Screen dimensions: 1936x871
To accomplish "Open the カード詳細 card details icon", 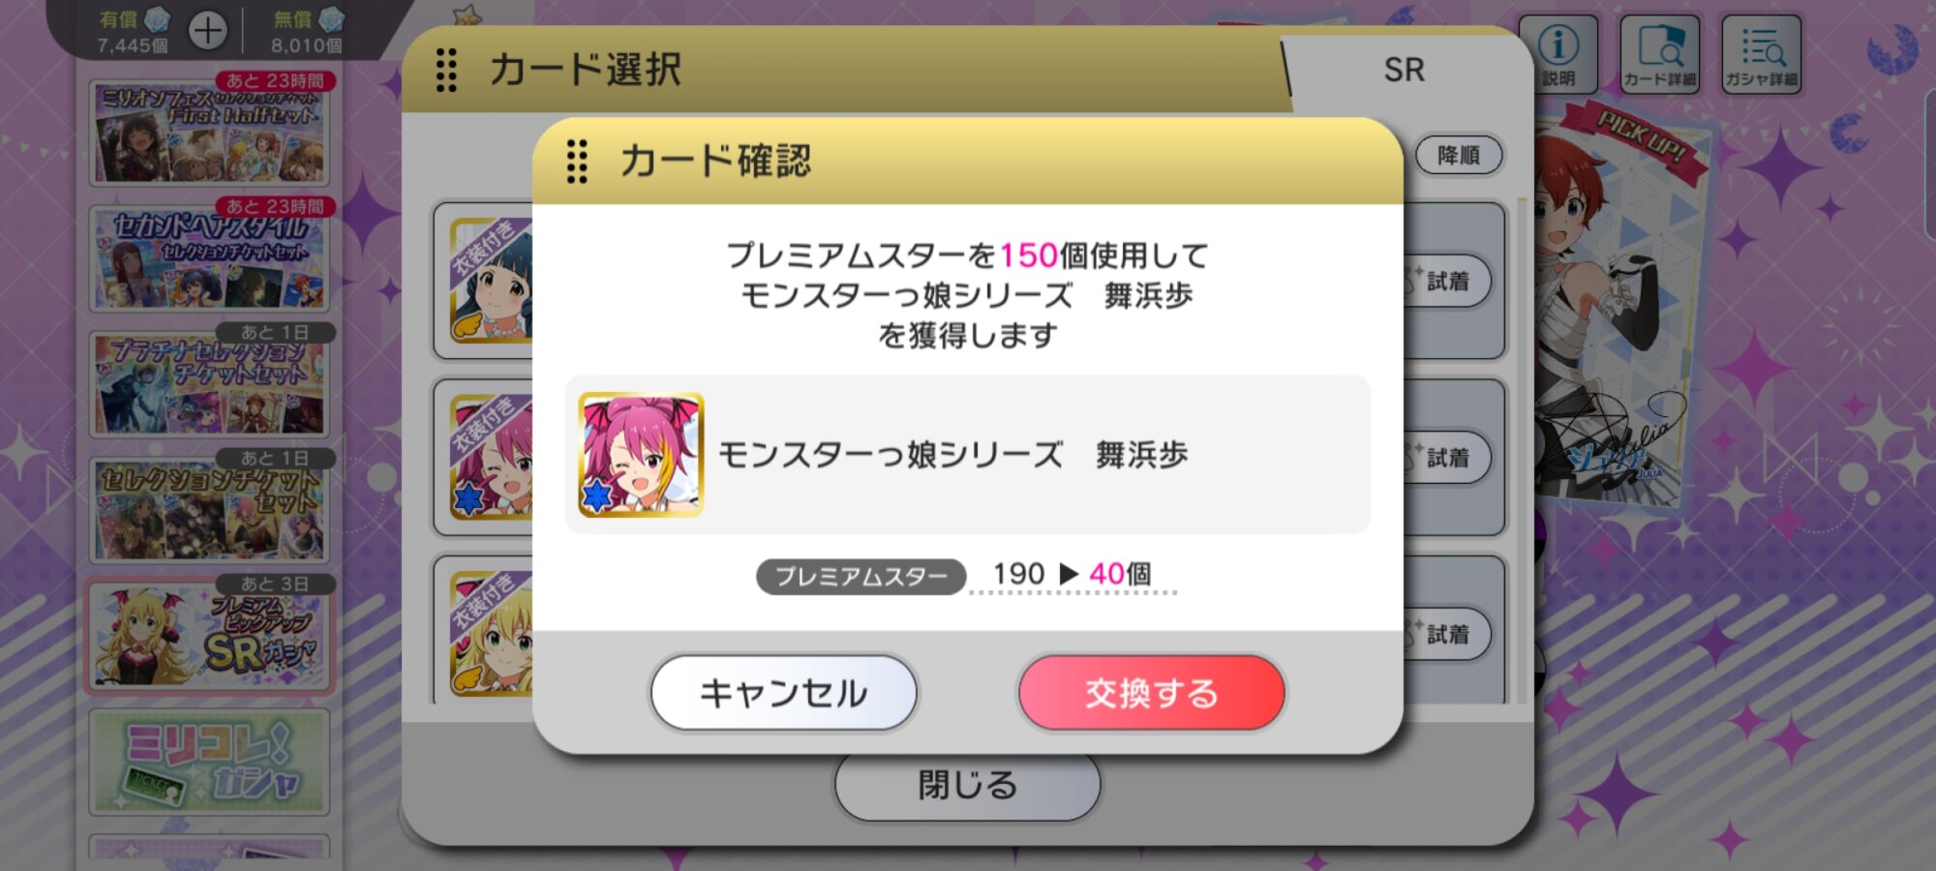I will 1659,54.
